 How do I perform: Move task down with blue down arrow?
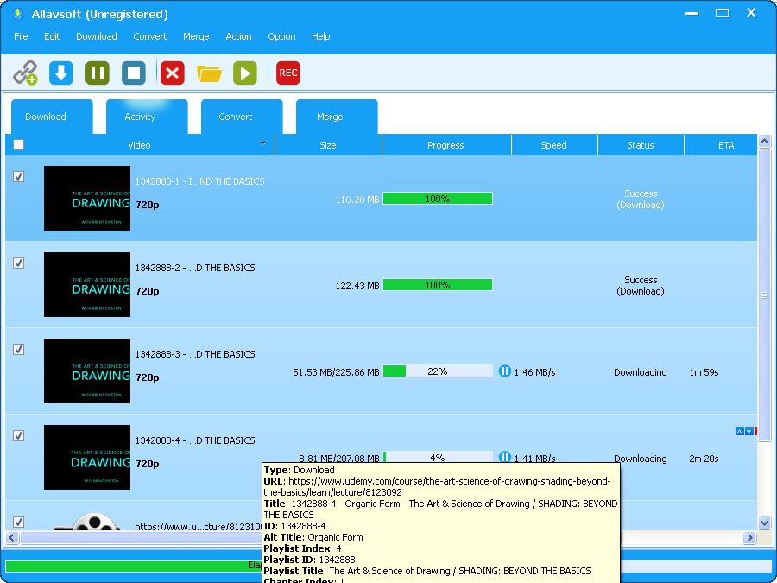pos(749,431)
